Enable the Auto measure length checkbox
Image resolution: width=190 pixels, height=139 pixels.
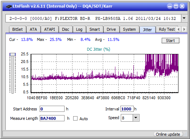click(75, 118)
